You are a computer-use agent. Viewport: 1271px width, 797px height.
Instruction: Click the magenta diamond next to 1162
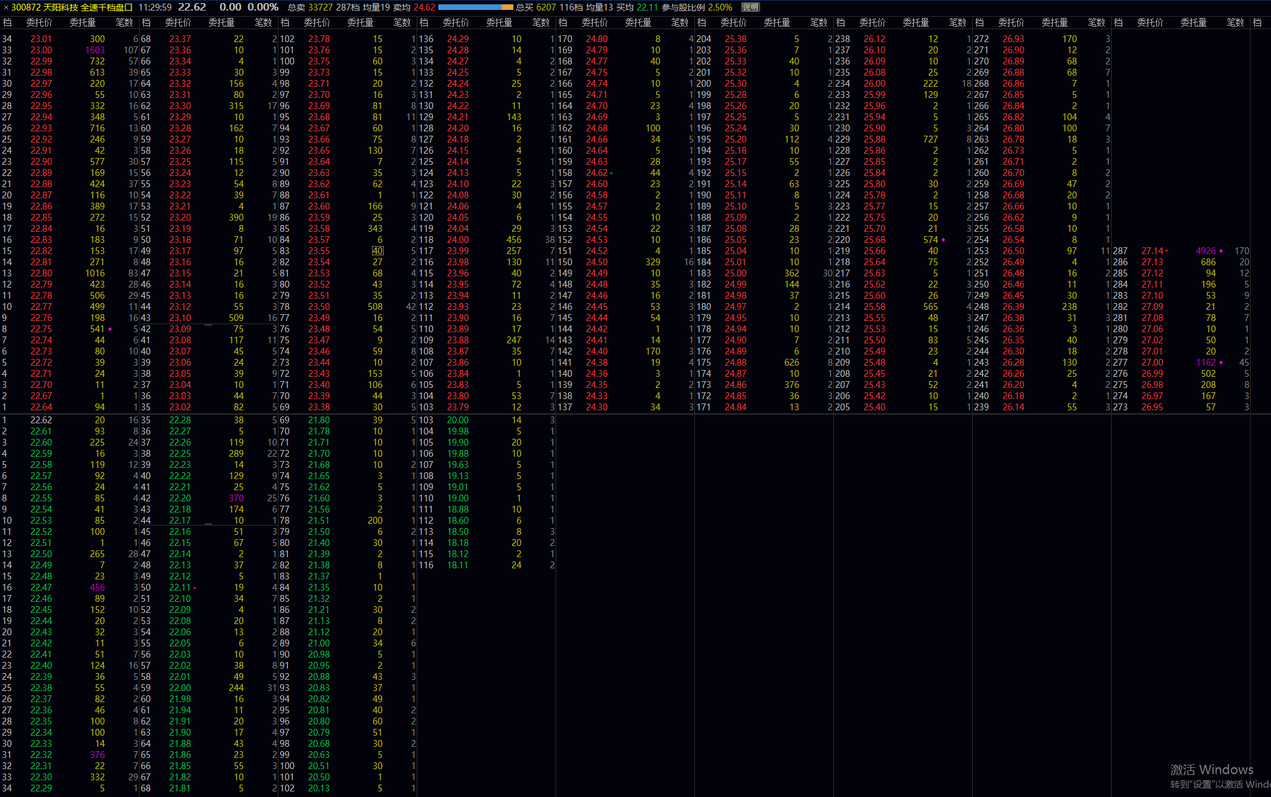(x=1221, y=363)
